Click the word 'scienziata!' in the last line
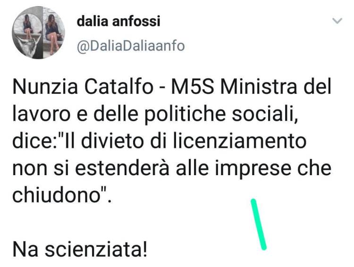The image size is (354, 267). (96, 250)
